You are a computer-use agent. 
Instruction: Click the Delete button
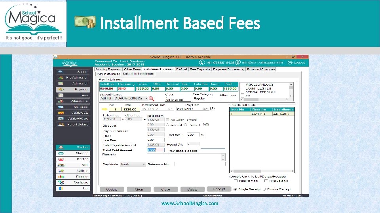coord(192,190)
